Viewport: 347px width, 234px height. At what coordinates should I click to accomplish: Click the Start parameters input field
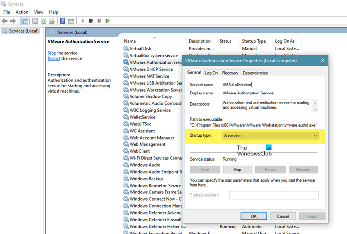pyautogui.click(x=274, y=195)
